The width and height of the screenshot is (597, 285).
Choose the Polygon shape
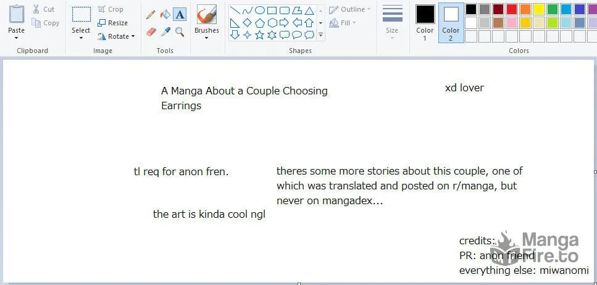tap(297, 10)
